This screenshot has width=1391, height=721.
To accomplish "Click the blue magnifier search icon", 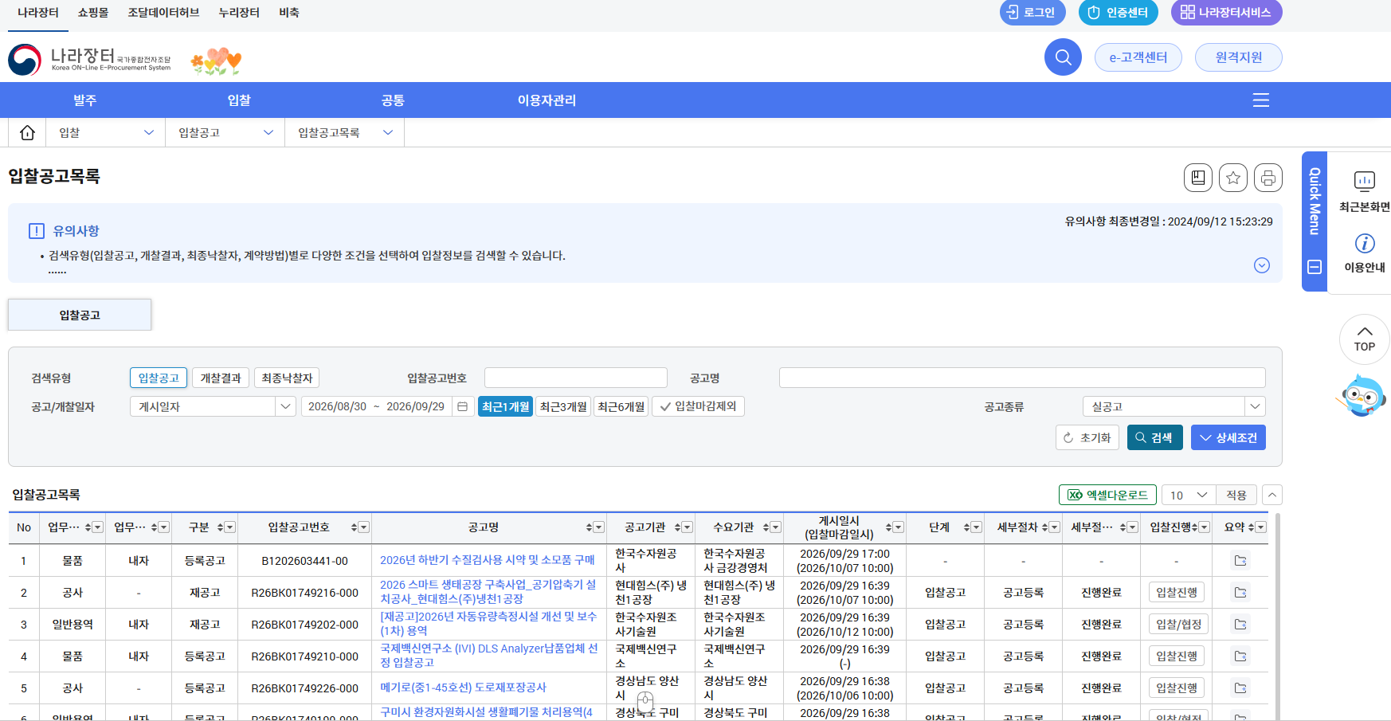I will pyautogui.click(x=1063, y=57).
